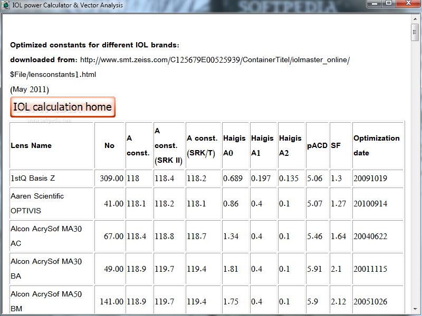This screenshot has height=316, width=422.
Task: Click Haigis A0 value 0.689
Action: point(233,178)
